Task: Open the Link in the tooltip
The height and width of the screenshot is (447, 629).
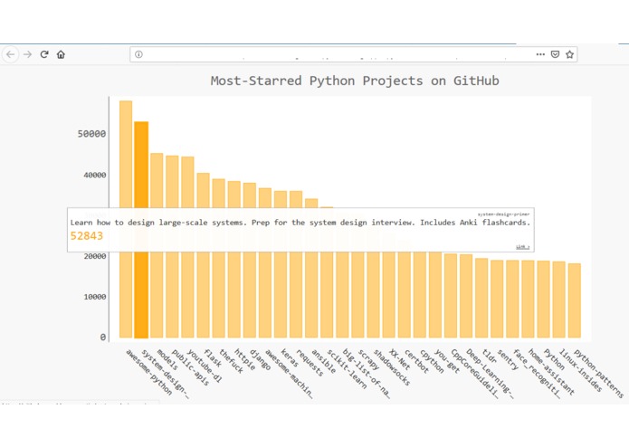Action: [x=522, y=246]
